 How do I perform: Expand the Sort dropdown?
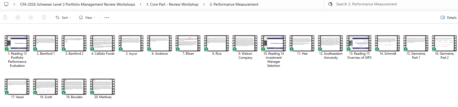click(x=63, y=18)
